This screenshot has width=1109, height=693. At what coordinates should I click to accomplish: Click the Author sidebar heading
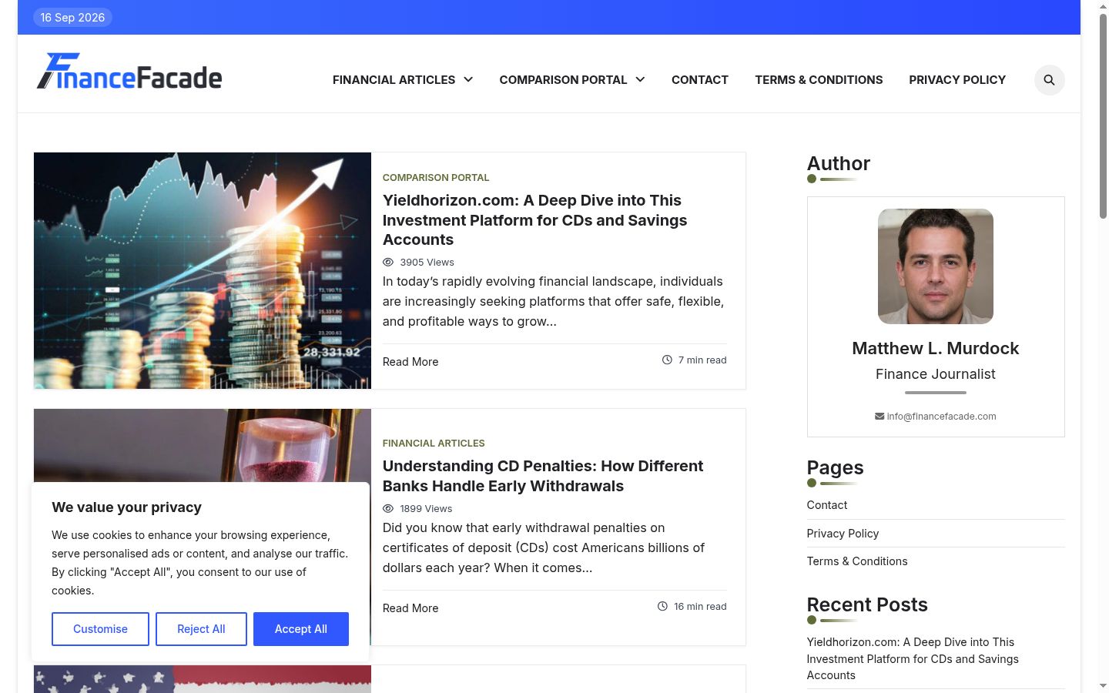pyautogui.click(x=839, y=163)
